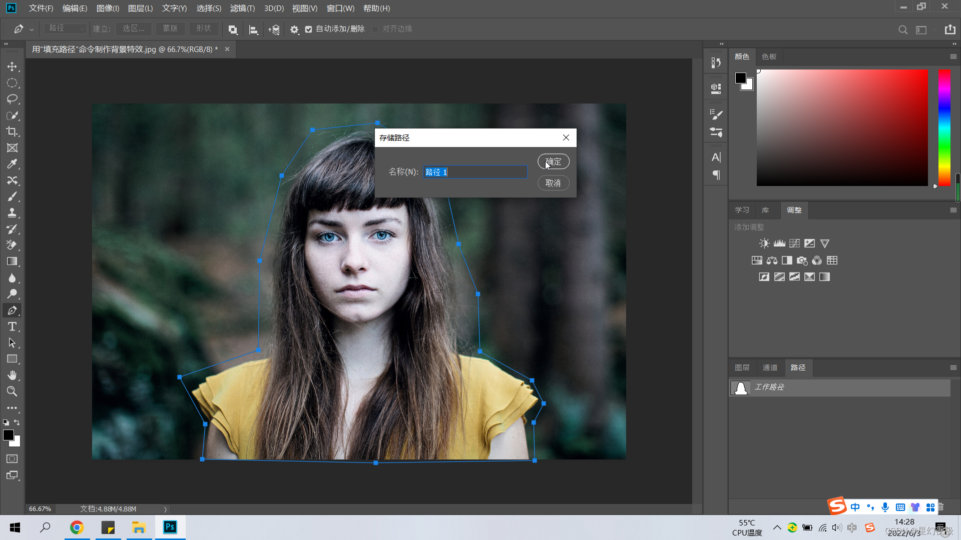
Task: Select the Lasso tool
Action: (12, 99)
